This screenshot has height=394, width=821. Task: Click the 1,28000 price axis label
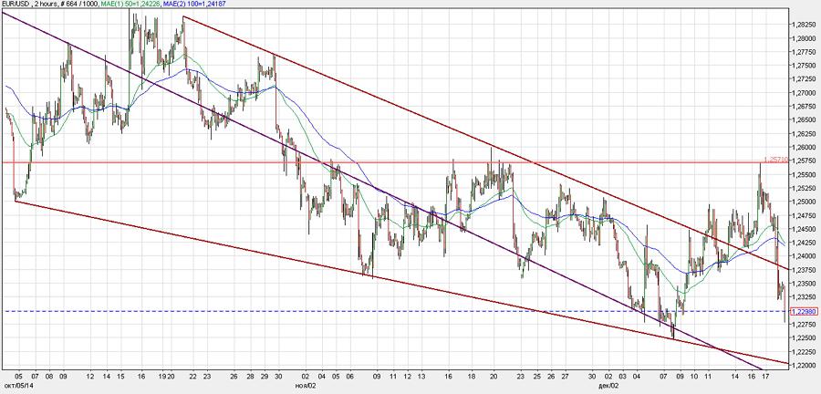804,38
